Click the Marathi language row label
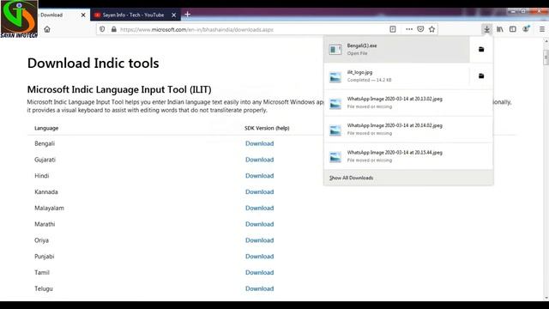 (45, 224)
